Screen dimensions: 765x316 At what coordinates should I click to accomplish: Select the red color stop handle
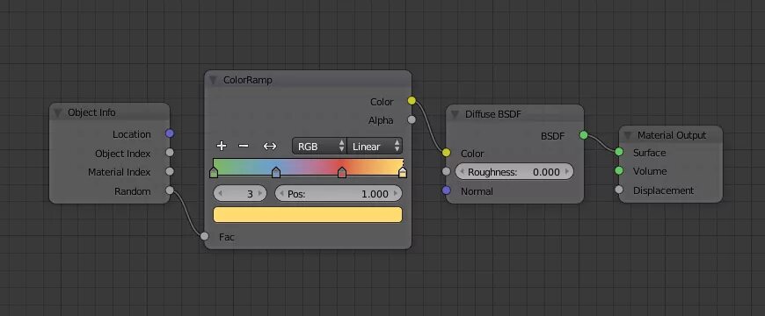[342, 172]
